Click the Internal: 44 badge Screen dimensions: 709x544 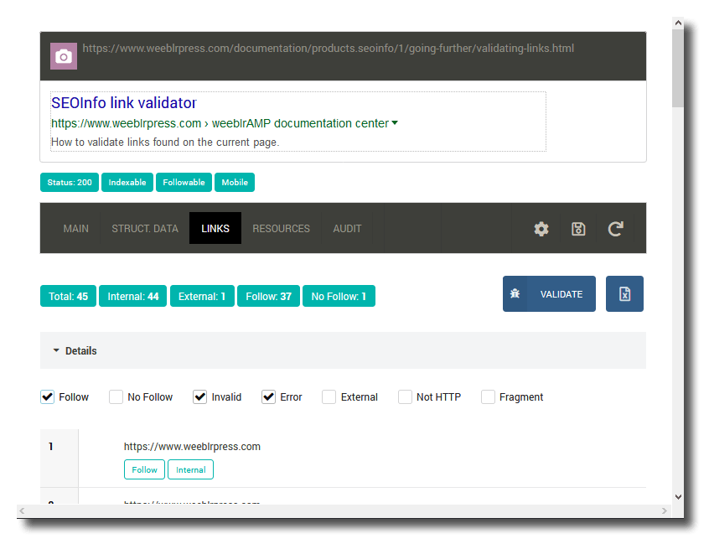(133, 296)
